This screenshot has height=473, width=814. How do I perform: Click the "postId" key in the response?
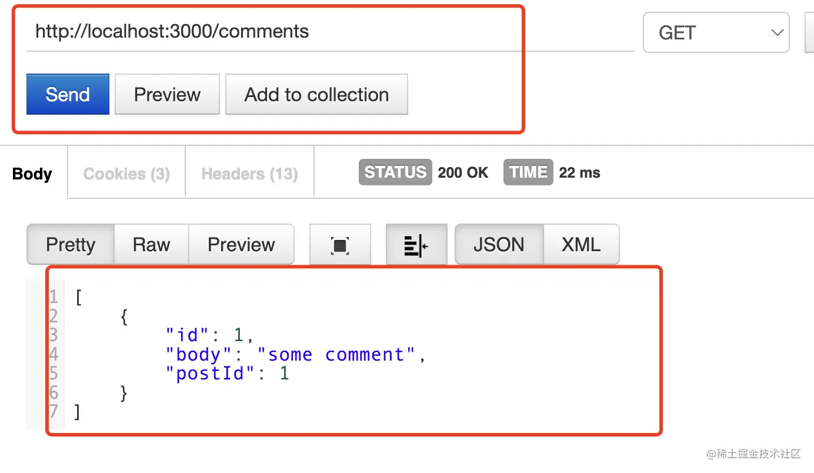tap(211, 374)
